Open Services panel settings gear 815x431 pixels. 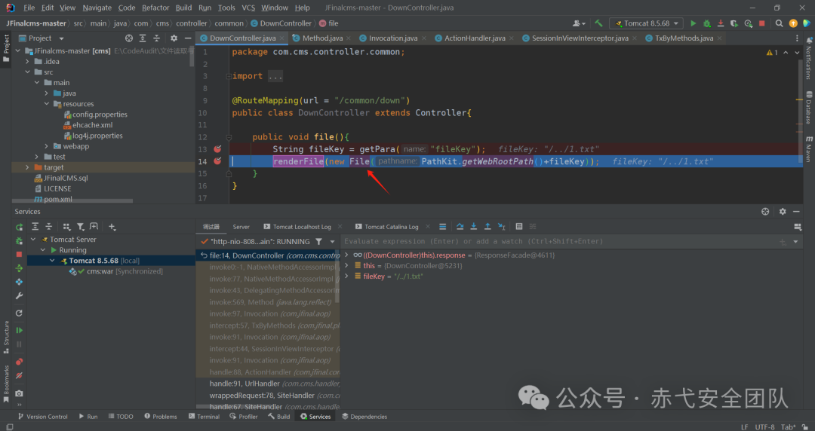pyautogui.click(x=783, y=211)
